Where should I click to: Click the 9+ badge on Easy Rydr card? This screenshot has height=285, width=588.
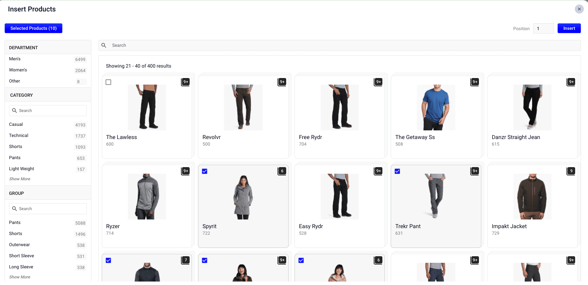pos(379,171)
